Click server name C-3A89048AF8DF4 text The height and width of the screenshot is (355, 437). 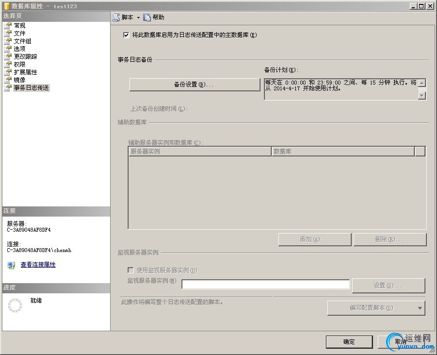[x=29, y=230]
